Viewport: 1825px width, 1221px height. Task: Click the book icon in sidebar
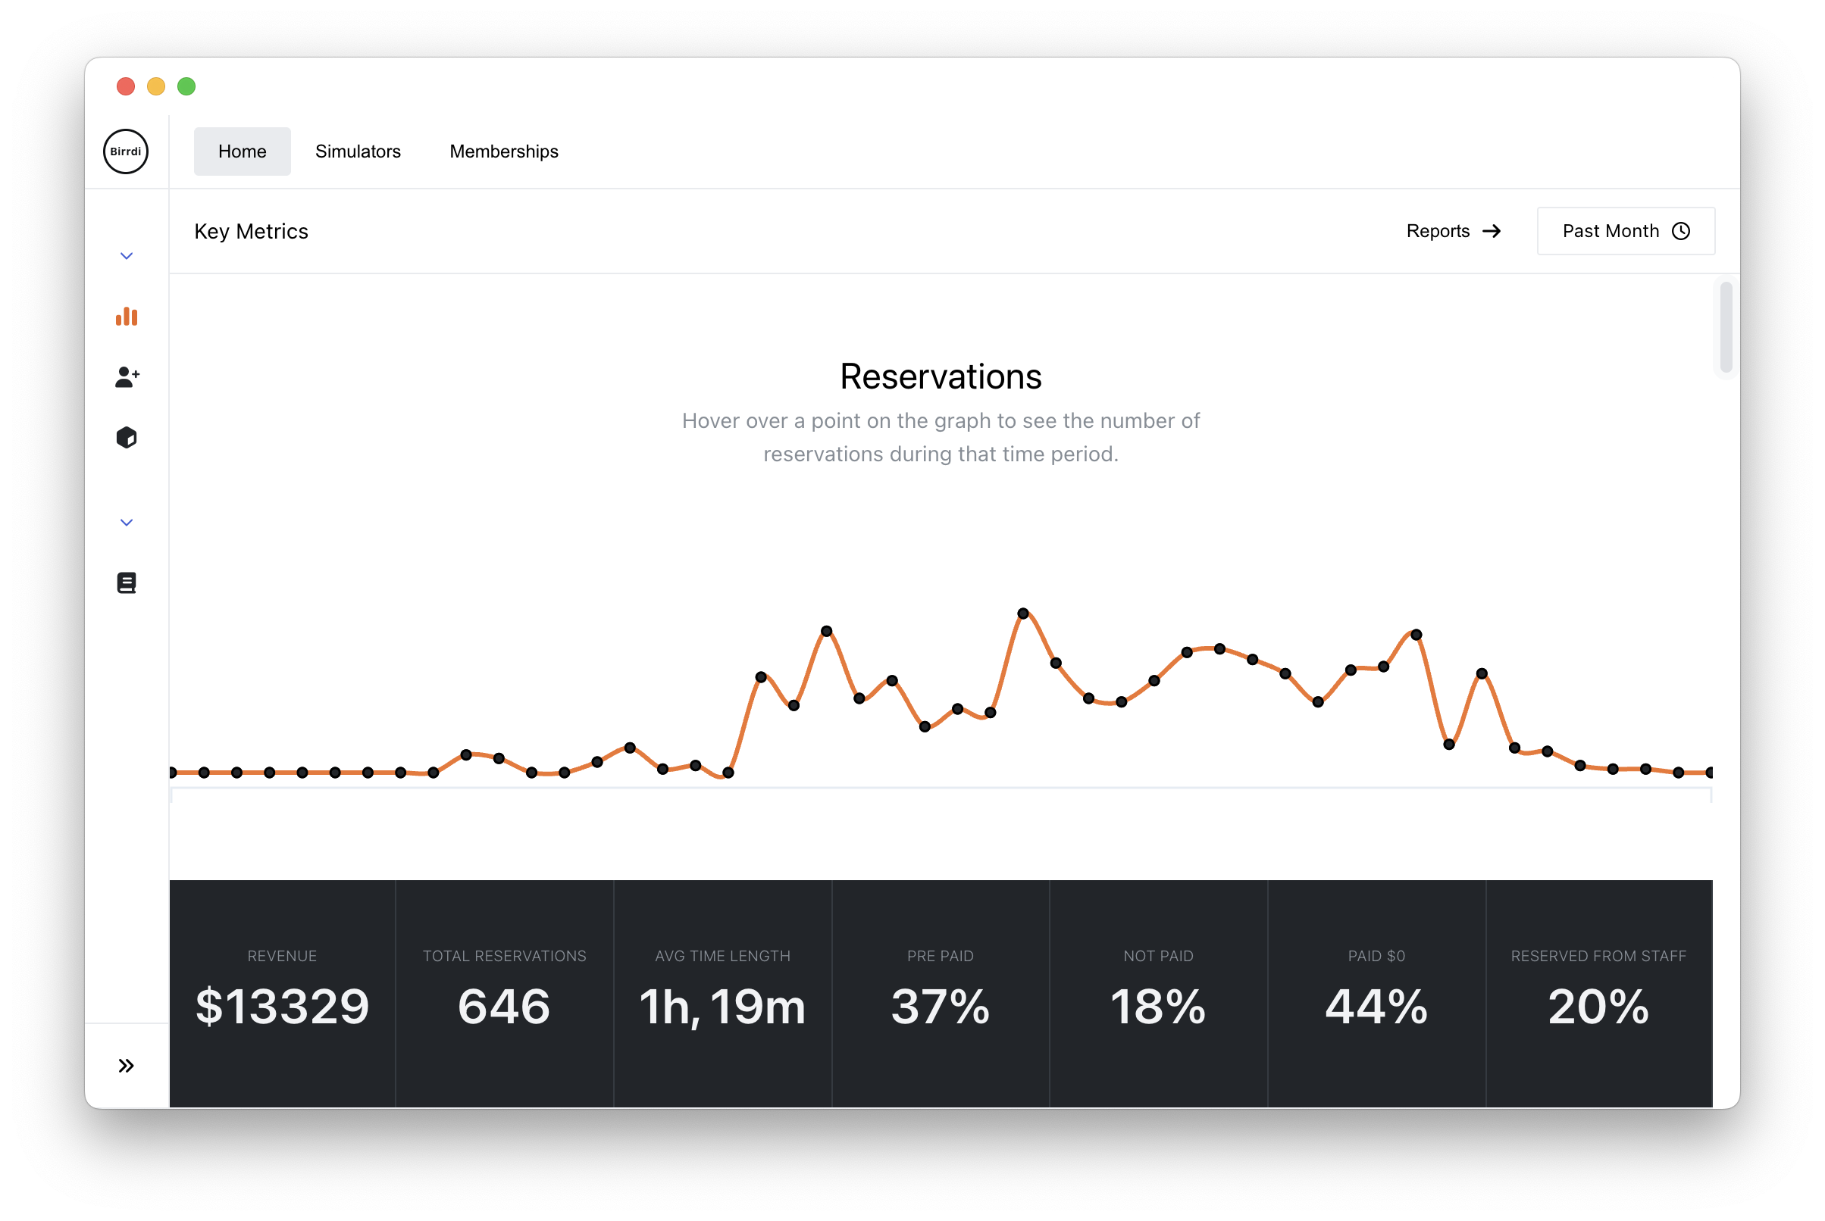coord(126,582)
